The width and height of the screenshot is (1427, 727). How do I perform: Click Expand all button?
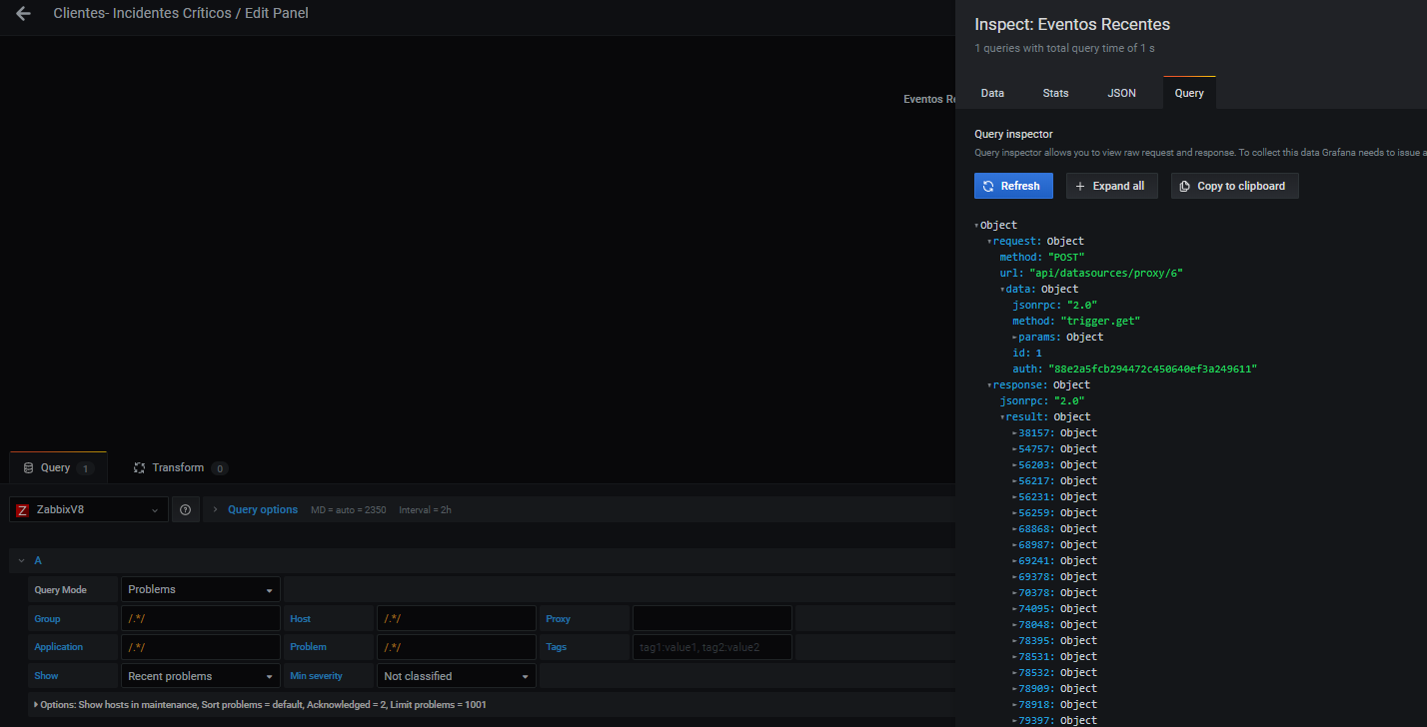[1111, 186]
